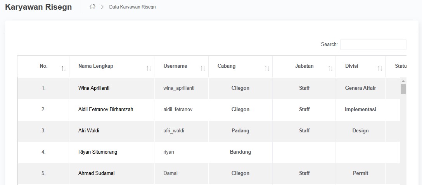Click the home icon in breadcrumb

pyautogui.click(x=92, y=7)
